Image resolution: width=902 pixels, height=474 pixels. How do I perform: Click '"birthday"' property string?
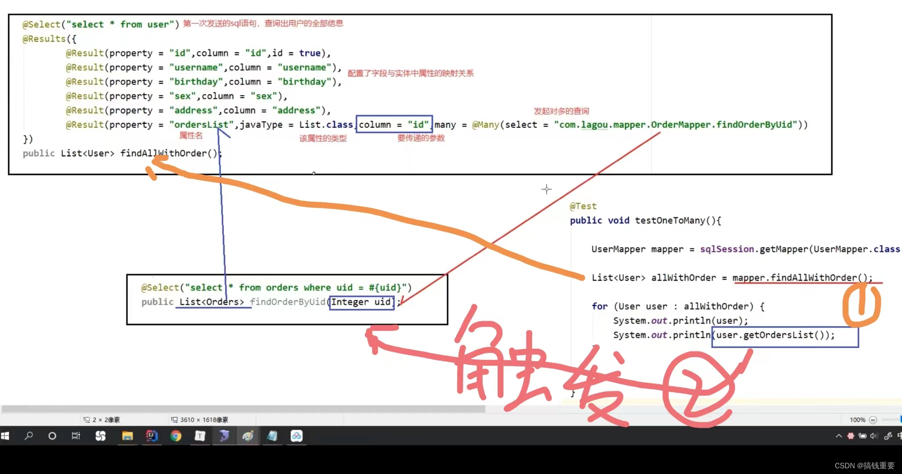196,82
